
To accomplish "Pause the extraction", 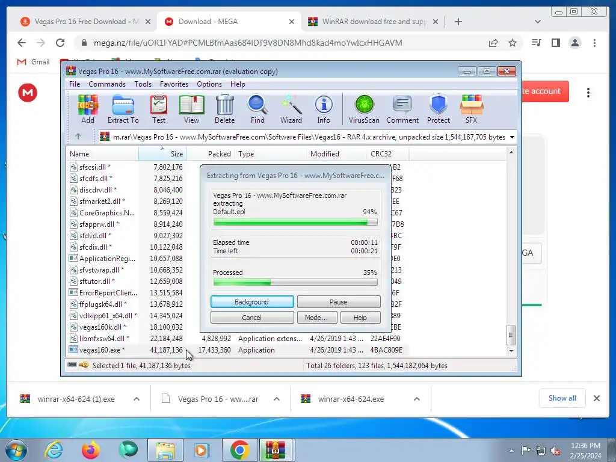I will pyautogui.click(x=339, y=302).
